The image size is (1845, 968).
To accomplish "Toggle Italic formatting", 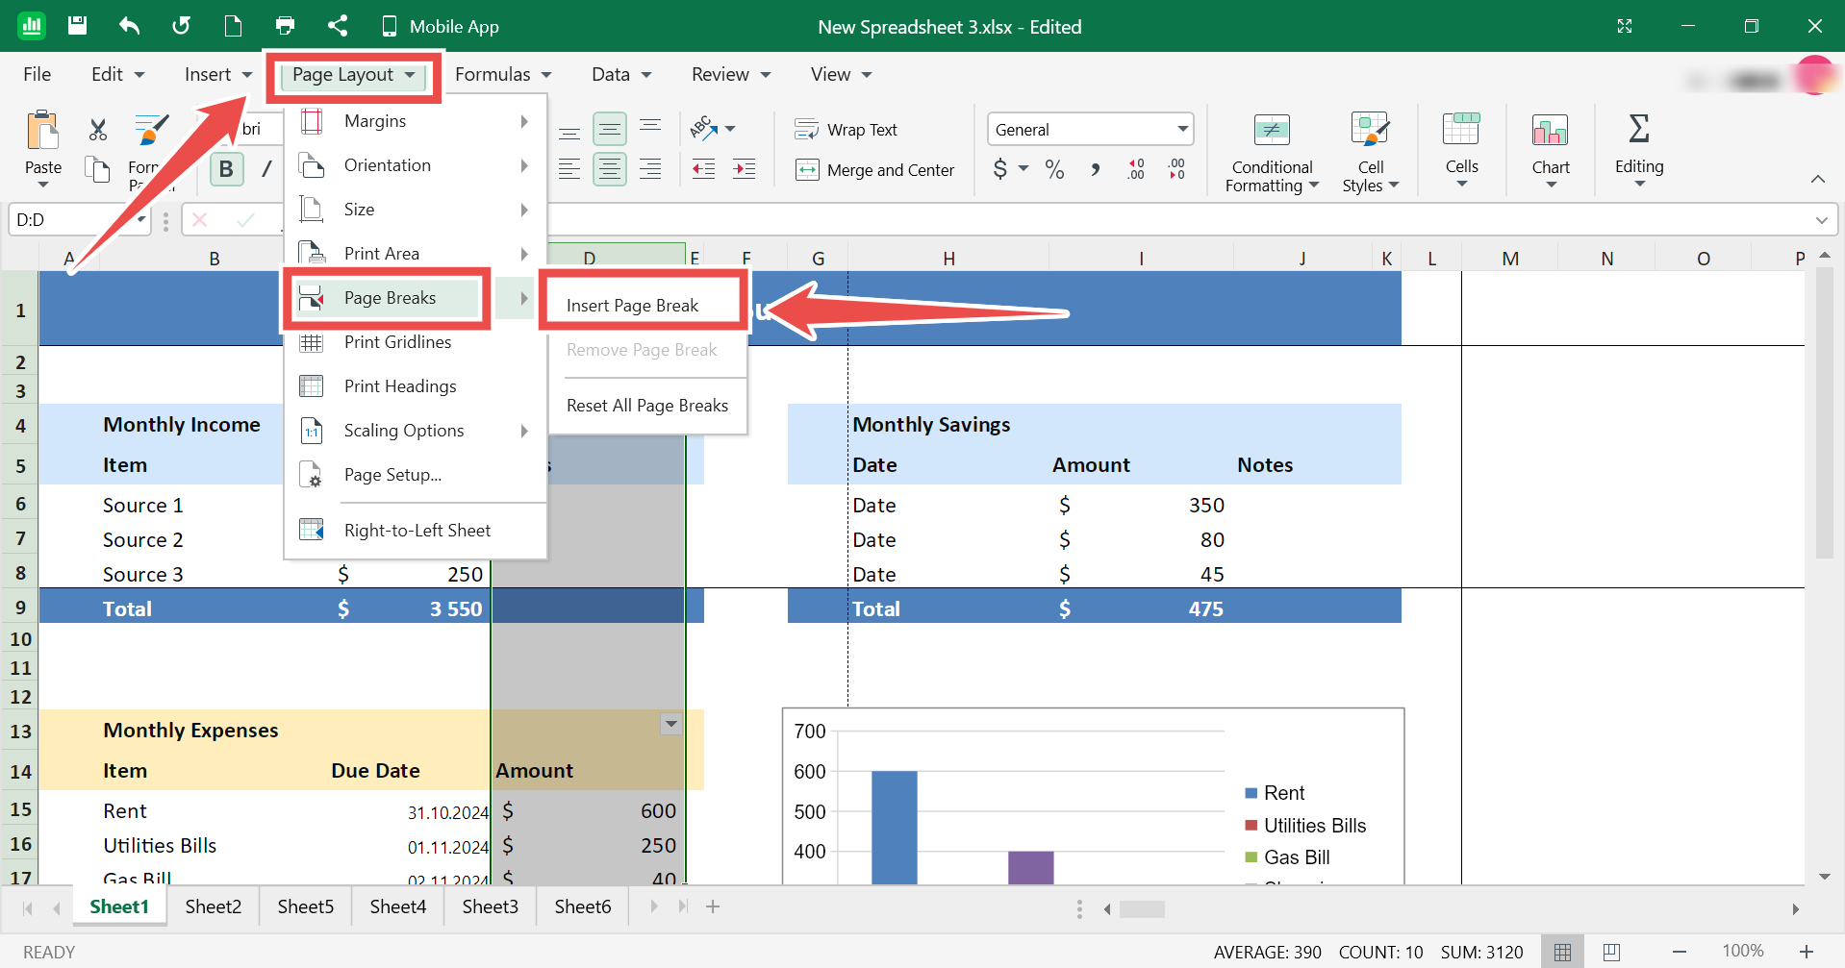I will click(x=266, y=169).
